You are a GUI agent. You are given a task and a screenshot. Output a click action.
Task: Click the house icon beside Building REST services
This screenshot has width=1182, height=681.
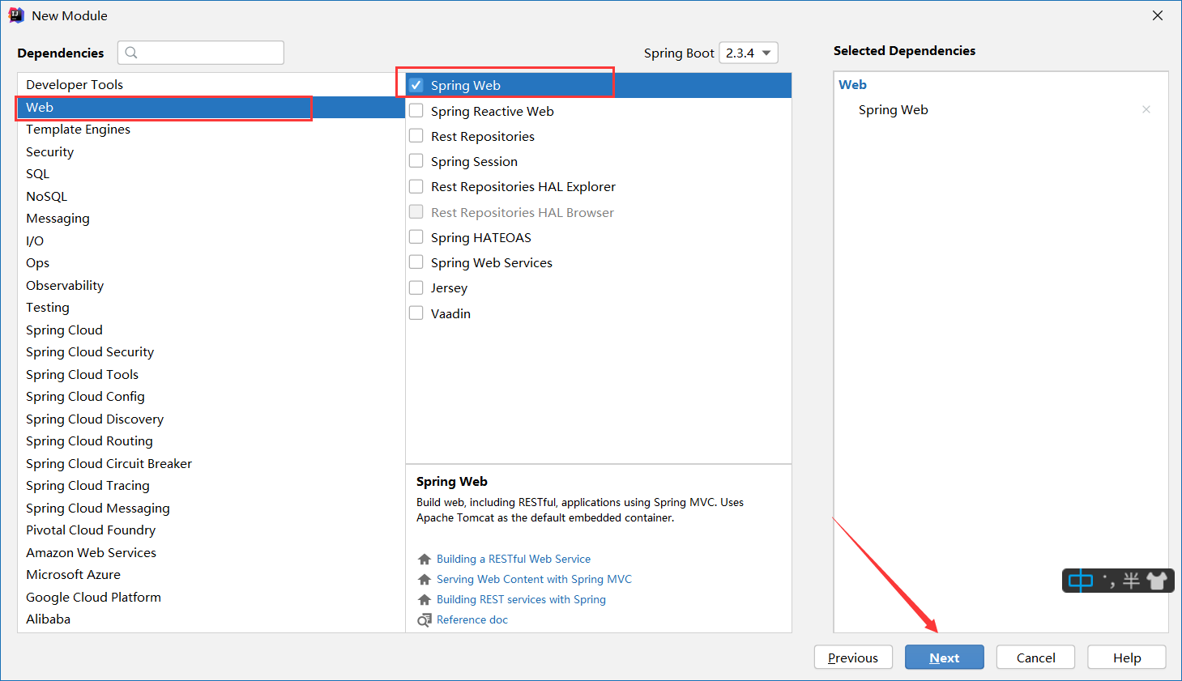point(424,600)
